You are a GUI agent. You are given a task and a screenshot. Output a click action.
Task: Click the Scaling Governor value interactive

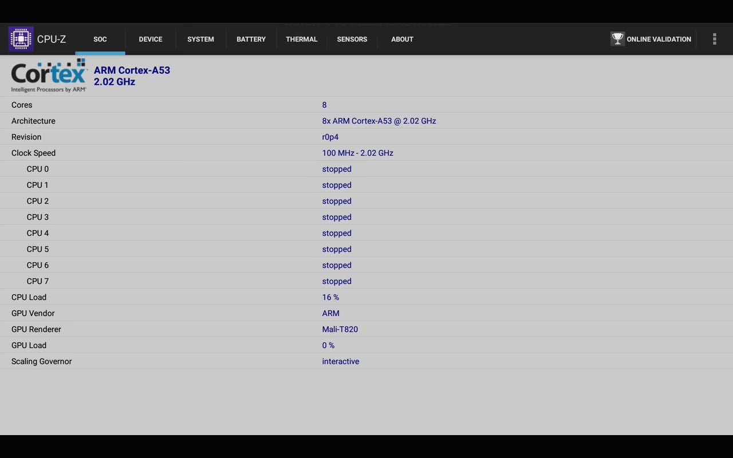pos(341,361)
